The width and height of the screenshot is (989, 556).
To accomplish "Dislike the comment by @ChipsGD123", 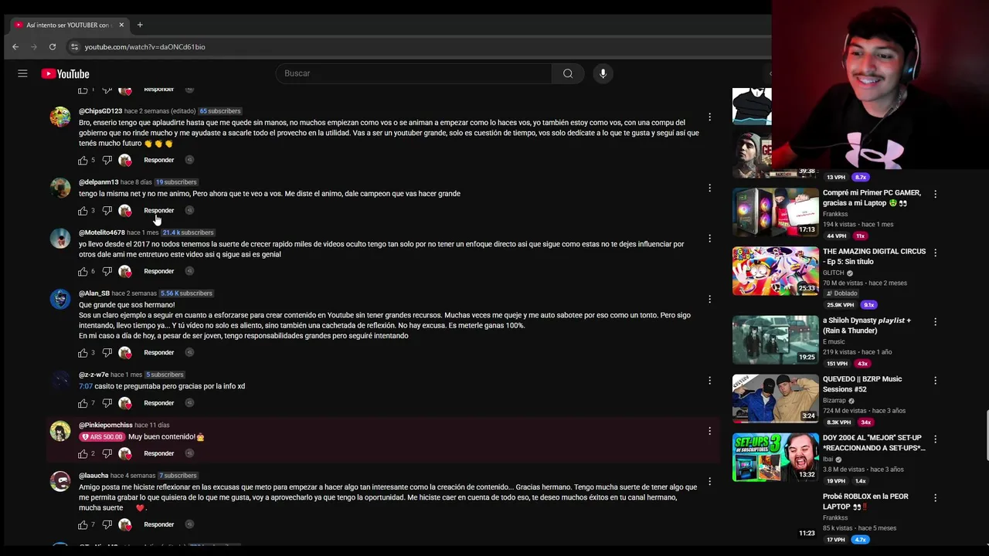I will pyautogui.click(x=107, y=160).
